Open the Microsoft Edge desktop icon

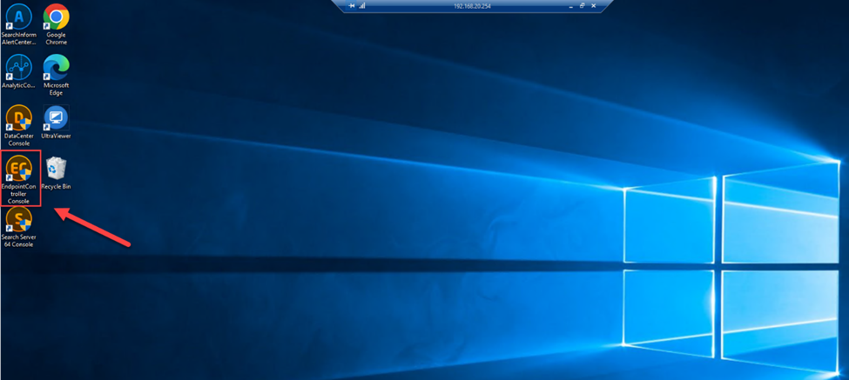(56, 67)
